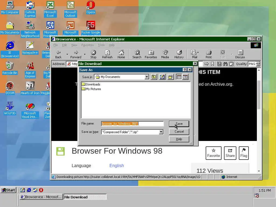Viewport: 276px width, 207px height.
Task: Click the clipboard icon near Quality
Action: [231, 64]
